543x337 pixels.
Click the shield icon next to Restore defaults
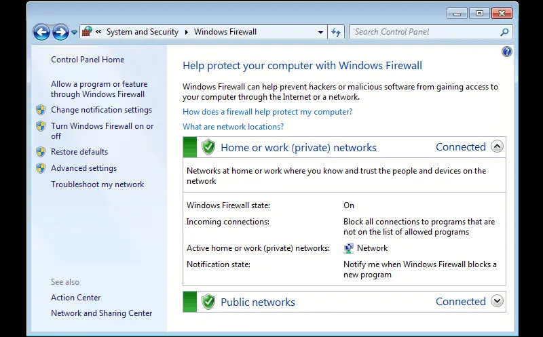click(x=41, y=152)
